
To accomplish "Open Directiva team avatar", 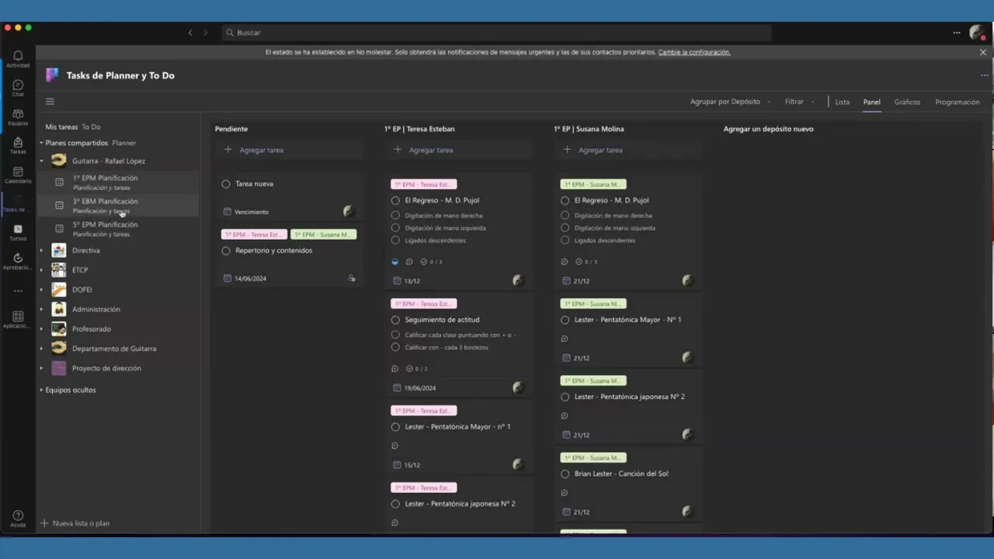I will [59, 250].
